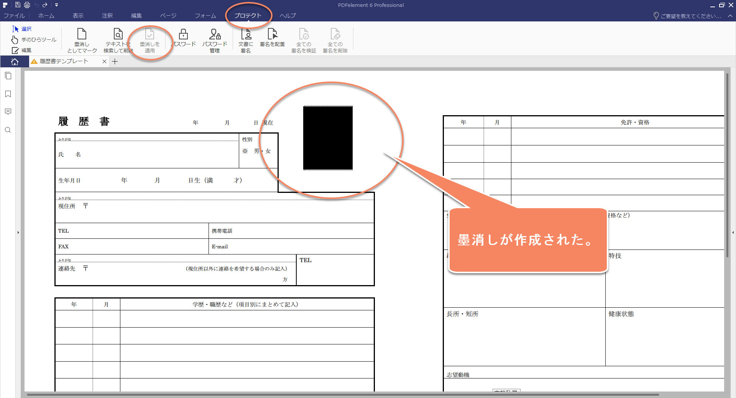This screenshot has width=736, height=398.
Task: Open the quick access toolbar customize dropdown
Action: tap(56, 5)
